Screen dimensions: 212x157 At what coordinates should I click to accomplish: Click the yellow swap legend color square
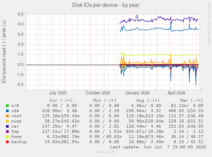point(7,121)
